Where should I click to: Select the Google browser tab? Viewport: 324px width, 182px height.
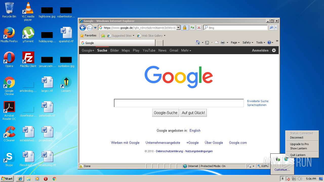pyautogui.click(x=117, y=43)
